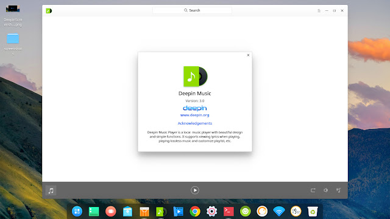Image resolution: width=390 pixels, height=219 pixels.
Task: Open the Wi-Fi network dock icon
Action: coord(279,211)
